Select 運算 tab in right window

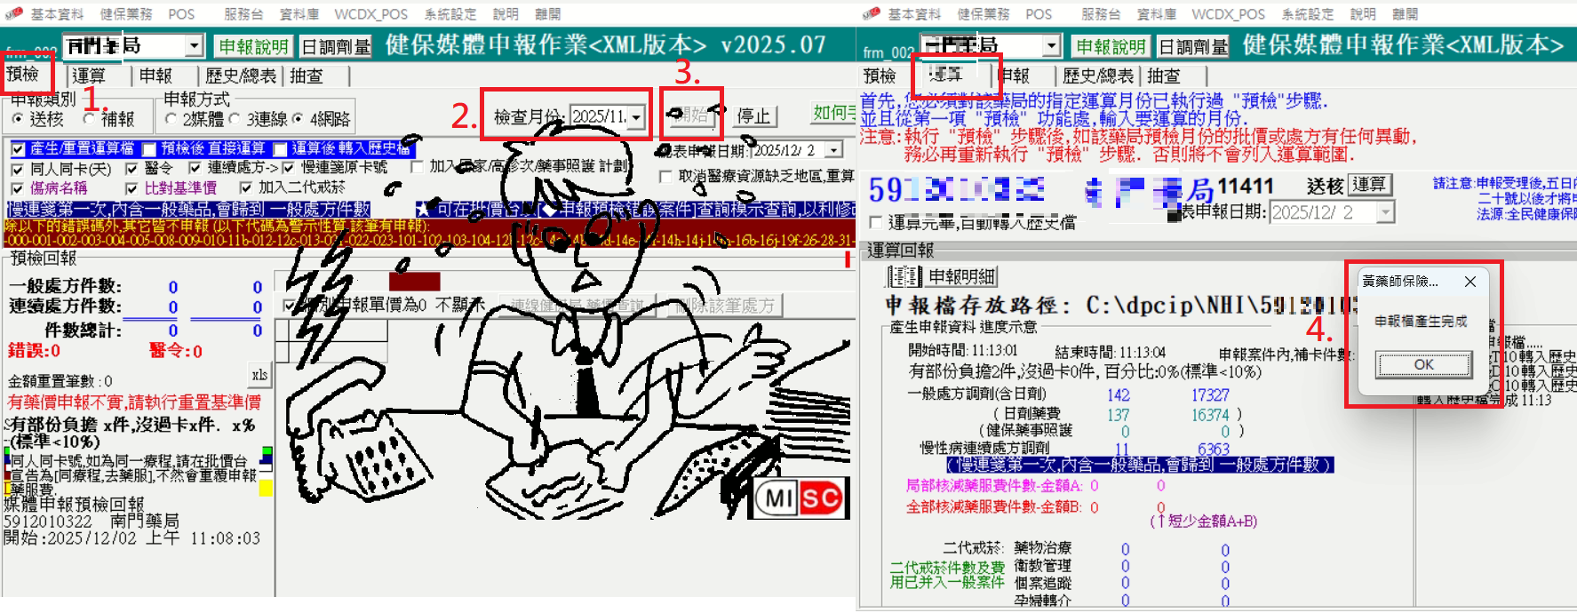click(x=946, y=74)
